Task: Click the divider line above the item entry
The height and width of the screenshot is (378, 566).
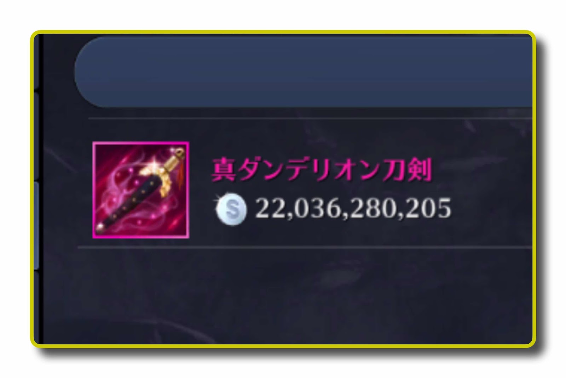Action: 310,118
